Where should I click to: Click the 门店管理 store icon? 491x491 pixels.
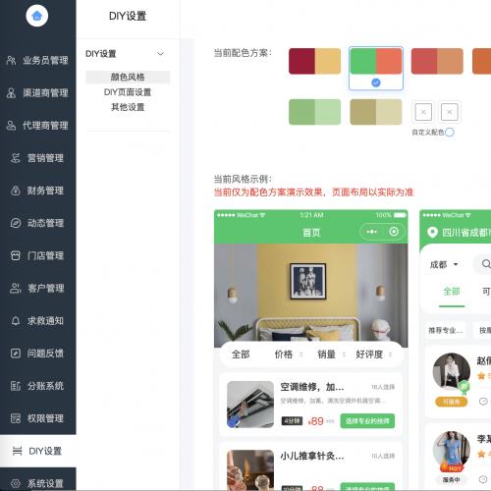(16, 255)
